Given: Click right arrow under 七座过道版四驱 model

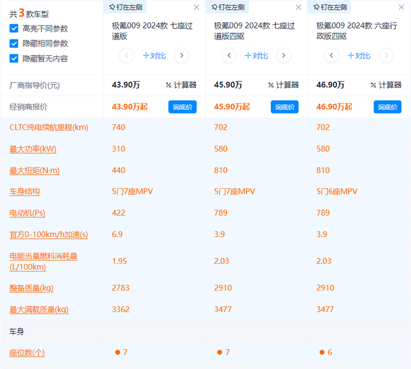Looking at the screenshot, I should pos(284,55).
